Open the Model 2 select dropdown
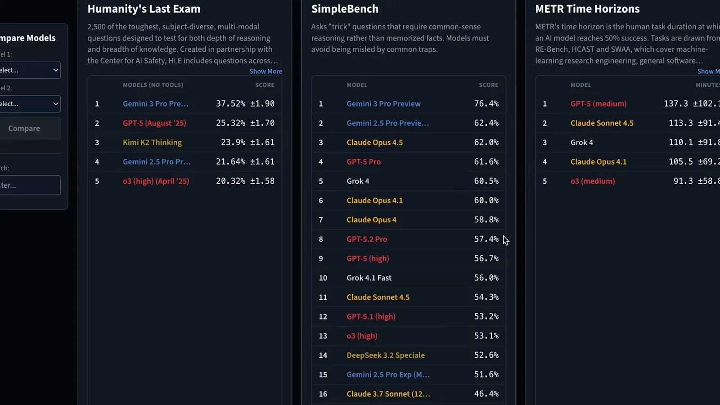Screen dimensions: 720x405 pos(30,104)
